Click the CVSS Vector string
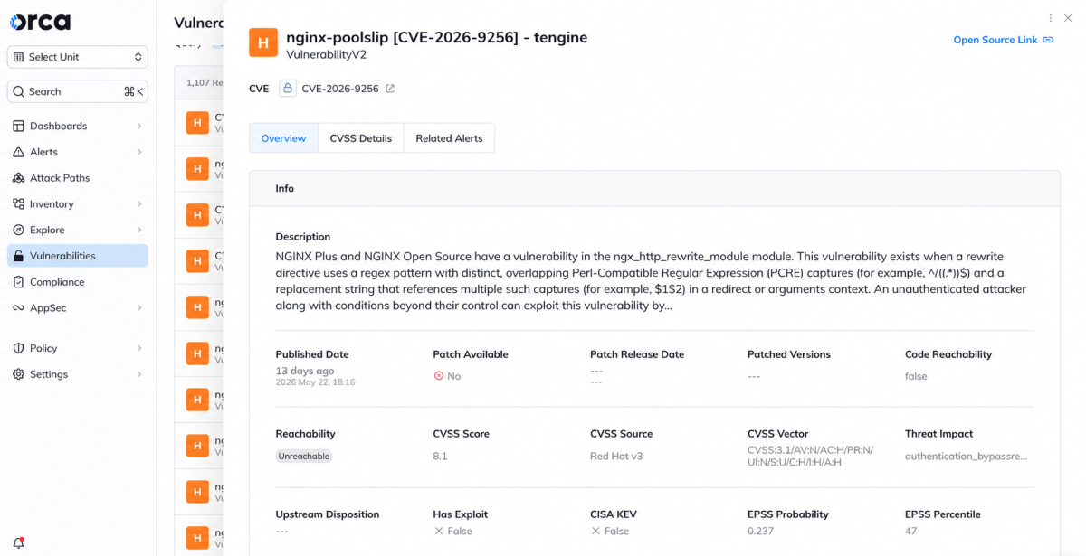Screen dimensions: 1086x556 point(811,457)
